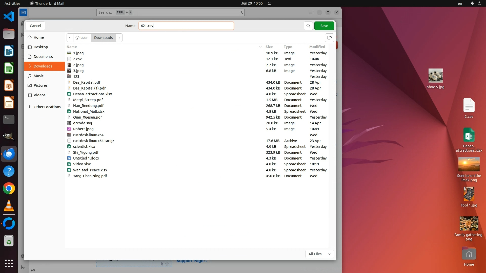486x273 pixels.
Task: Toggle the notifications bell in top bar
Action: (x=269, y=4)
